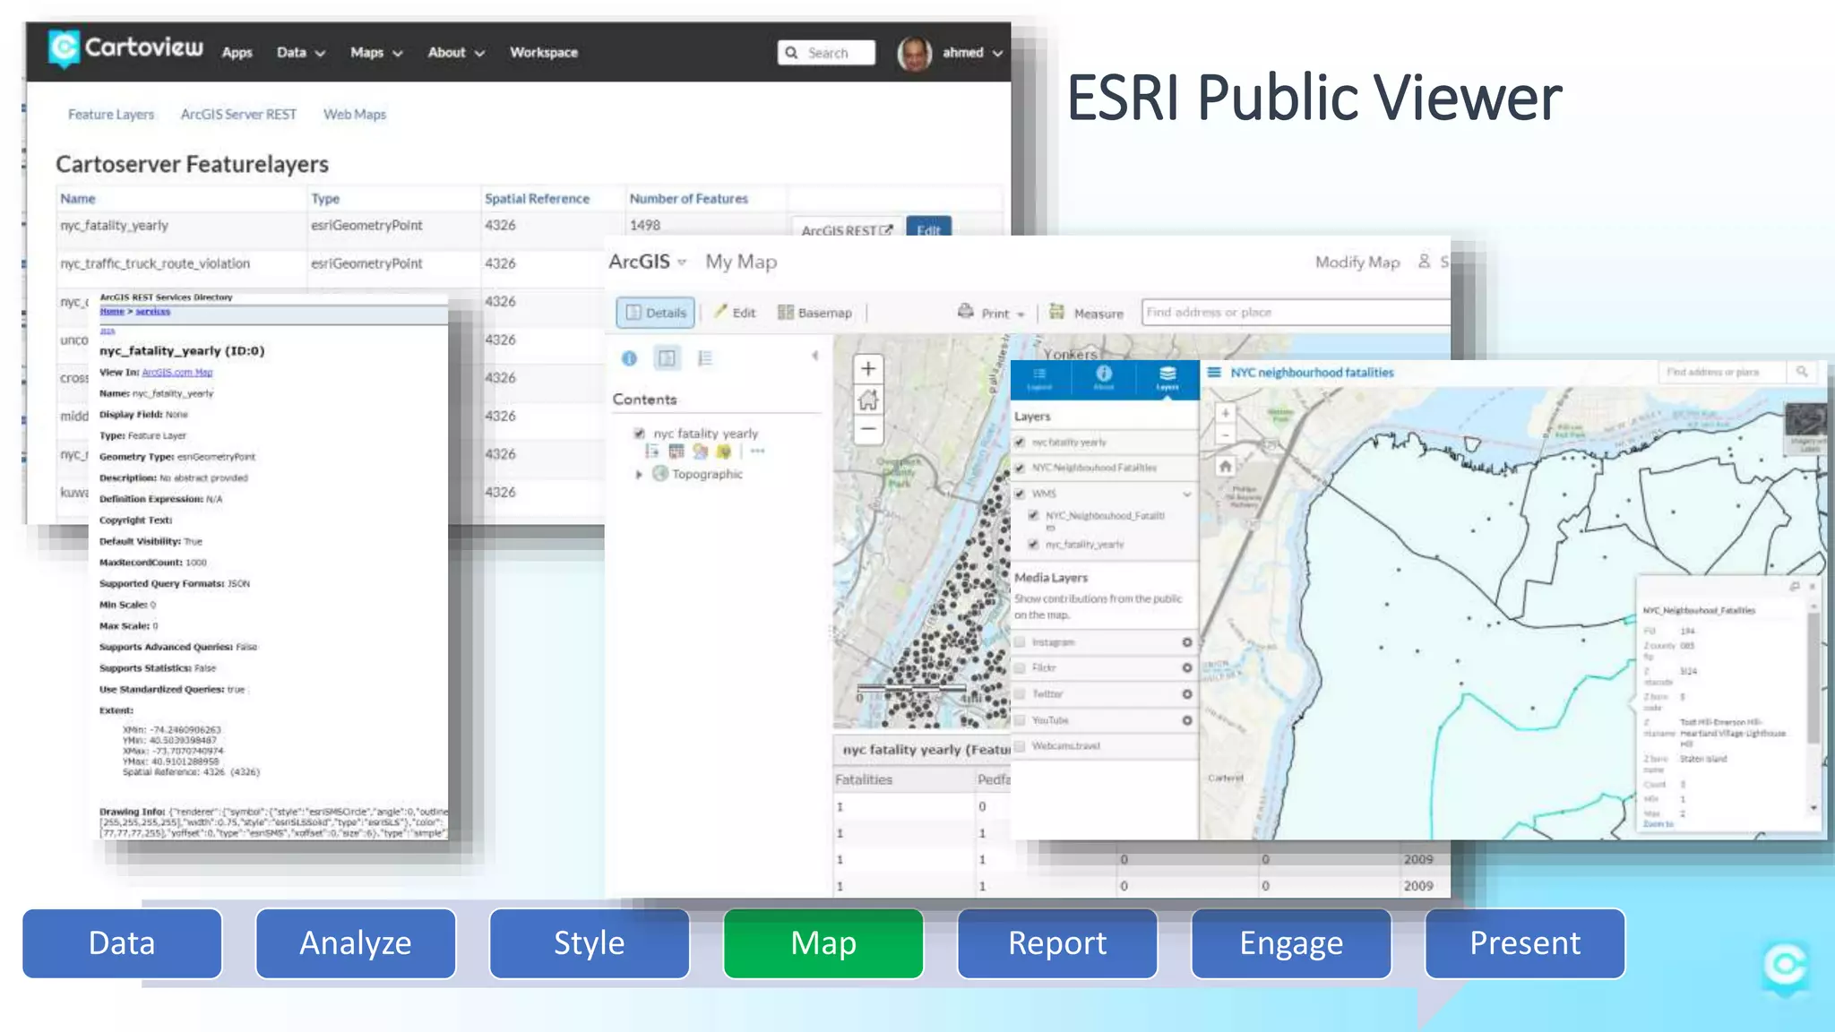Toggle nyc fatality yearly layer in public viewer

pos(1020,442)
